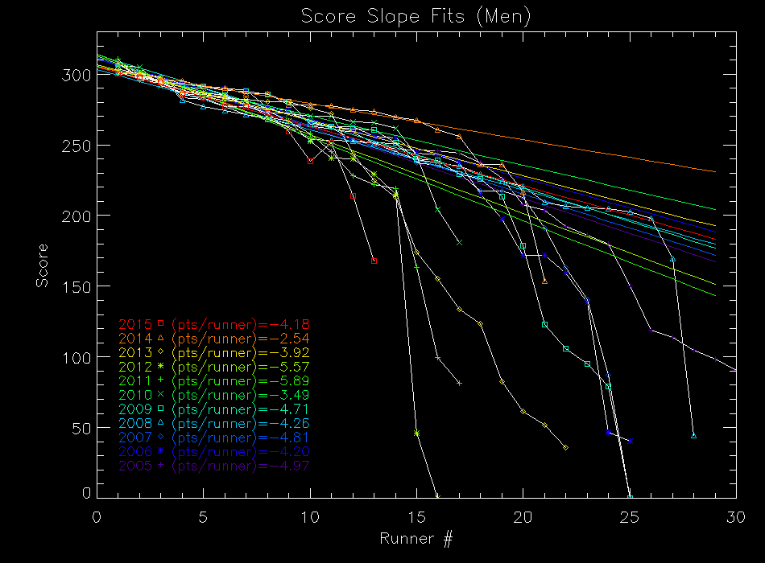Click the orange triangle marker for 2014 in legend
Image resolution: width=765 pixels, height=563 pixels.
160,338
